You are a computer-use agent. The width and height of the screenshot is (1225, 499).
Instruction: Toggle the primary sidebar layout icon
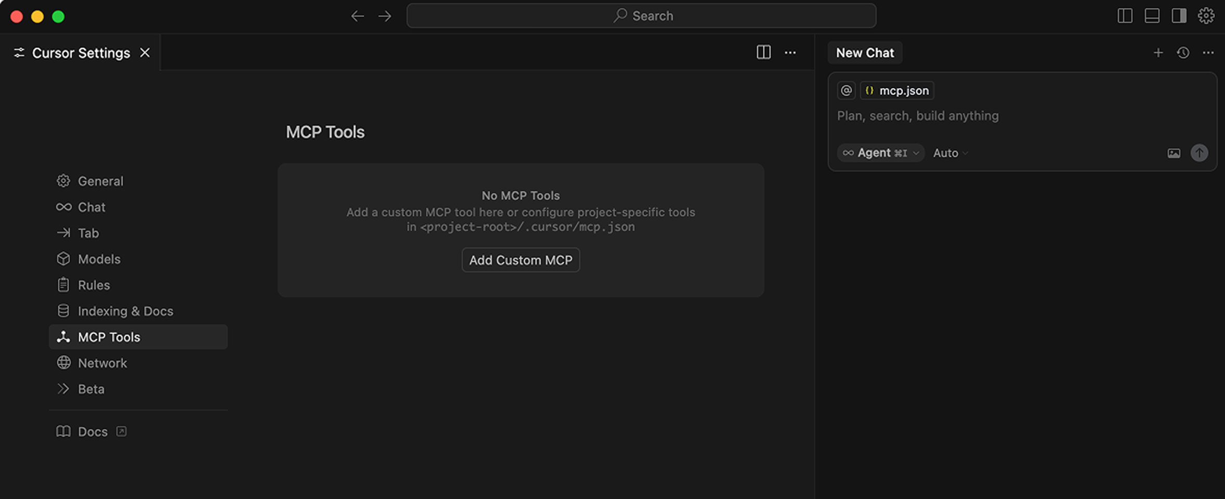tap(1125, 16)
